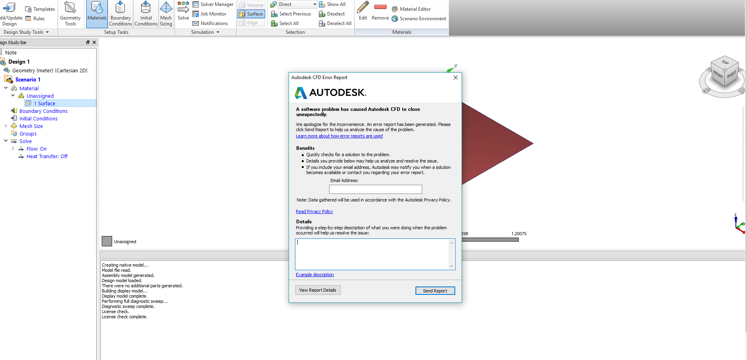Screen dimensions: 747x360
Task: Click the Email Address input field
Action: coord(376,189)
